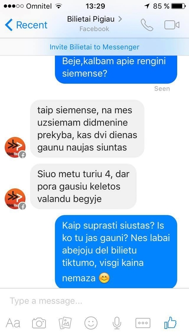Open sender avatar next to 'valandu begyje'

[x=15, y=199]
